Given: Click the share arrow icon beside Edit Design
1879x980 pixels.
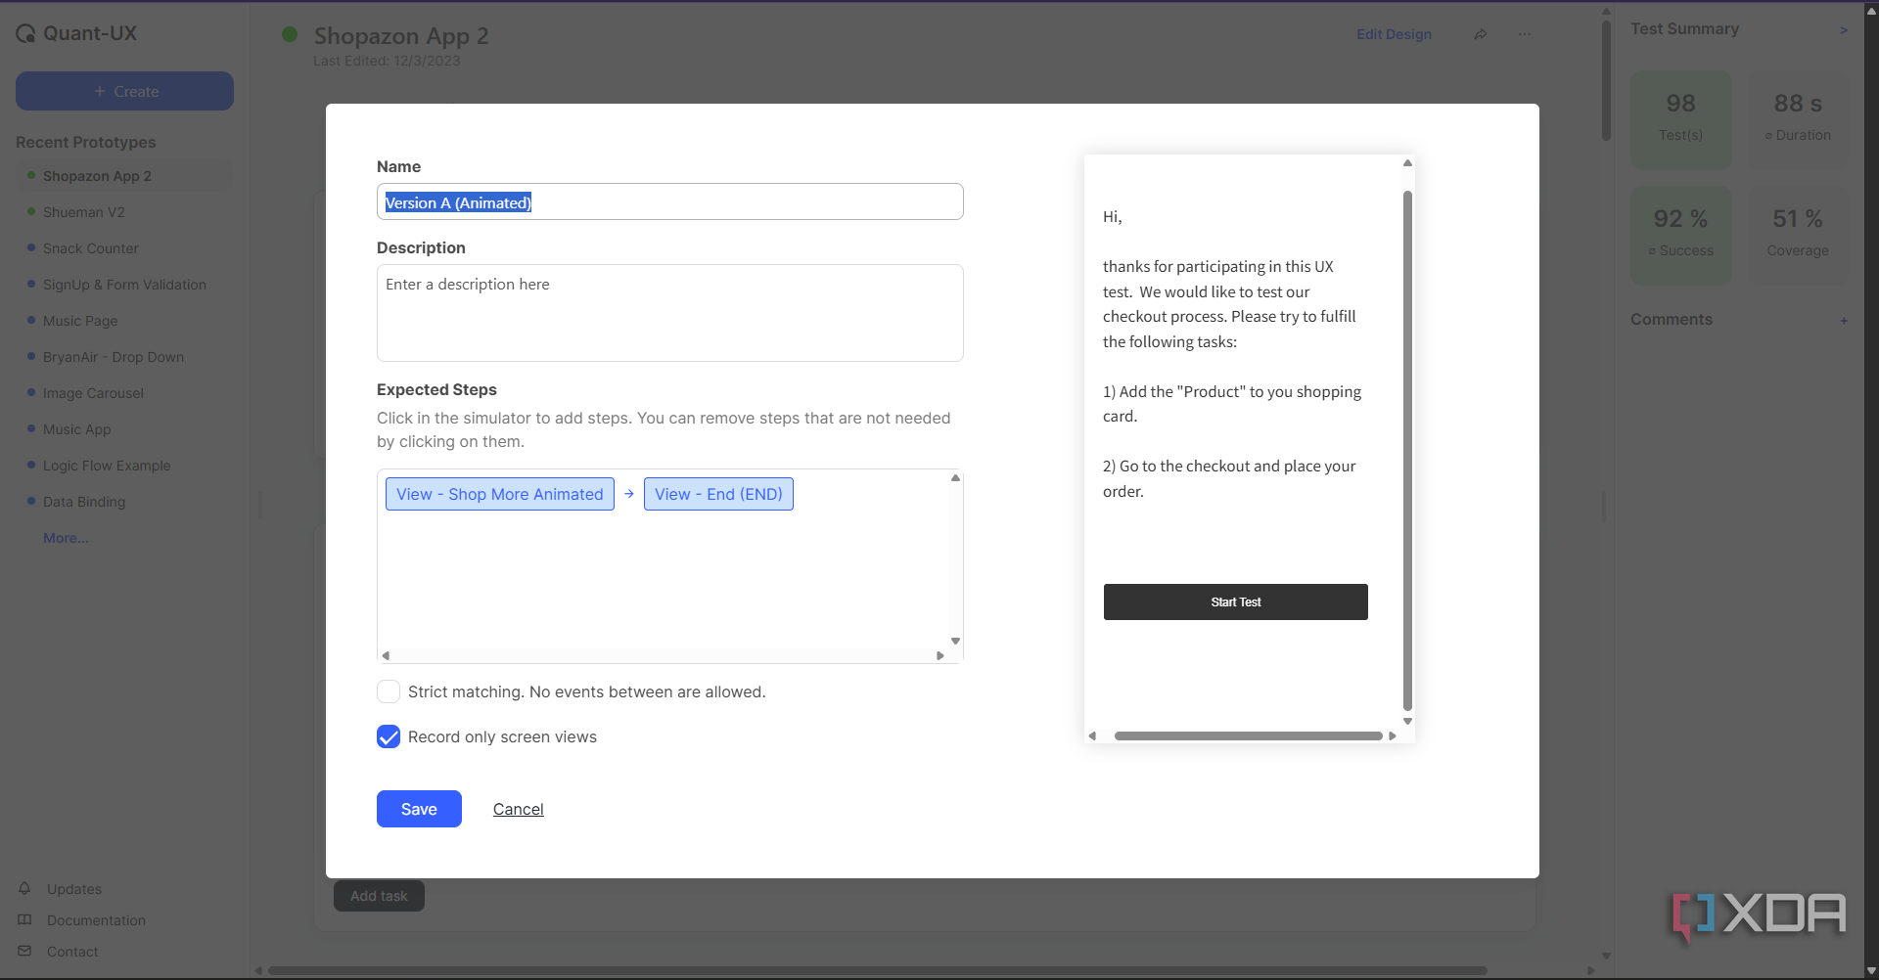Looking at the screenshot, I should pyautogui.click(x=1481, y=34).
